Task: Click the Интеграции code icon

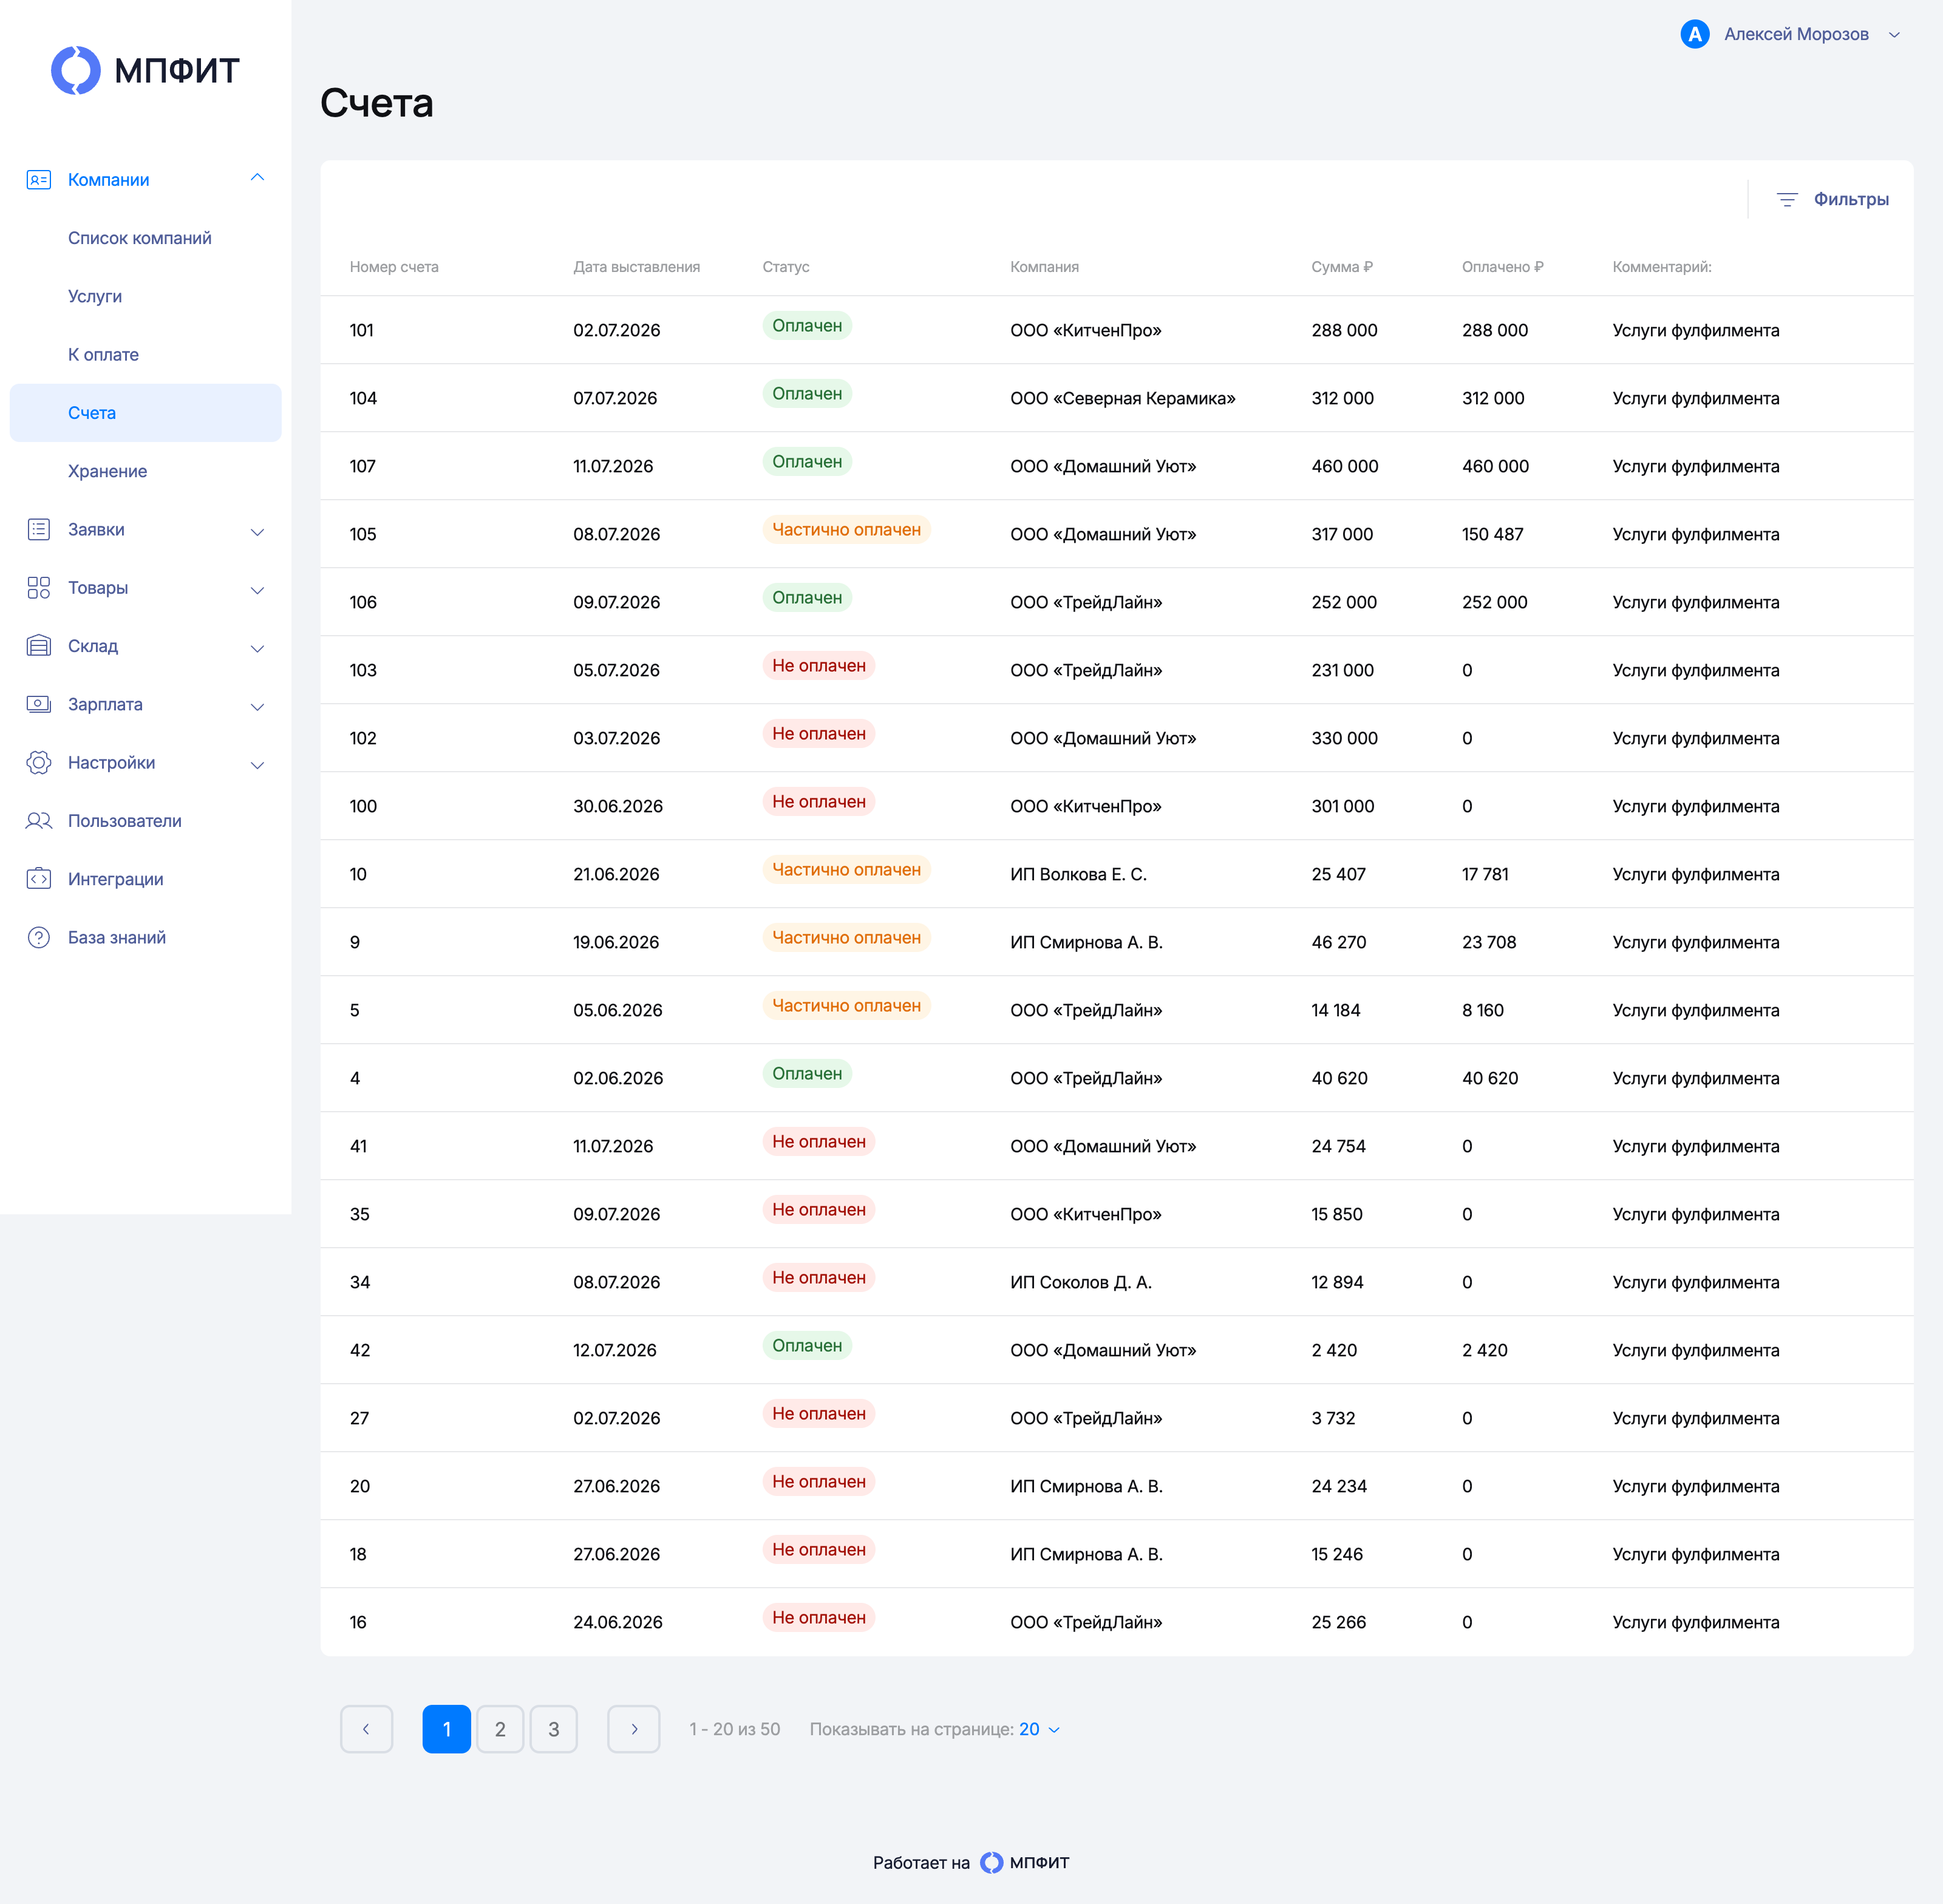Action: (x=38, y=879)
